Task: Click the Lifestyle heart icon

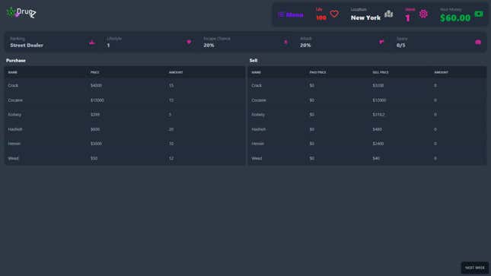Action: point(189,42)
